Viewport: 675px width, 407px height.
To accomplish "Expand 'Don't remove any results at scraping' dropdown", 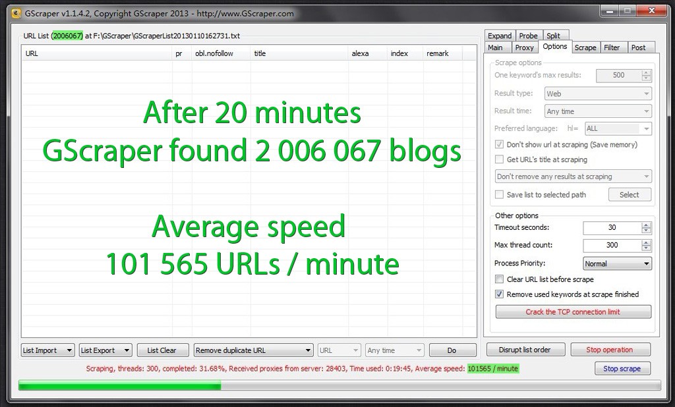I will 573,176.
